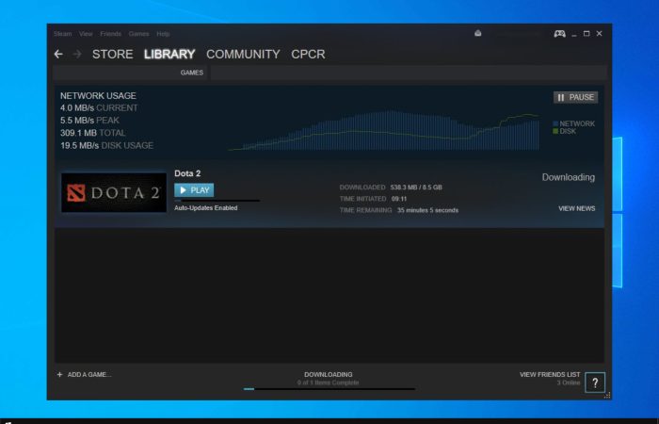Screen dimensions: 659x424
Task: Click the '5.5 MB/s PEAK' value
Action: click(89, 121)
